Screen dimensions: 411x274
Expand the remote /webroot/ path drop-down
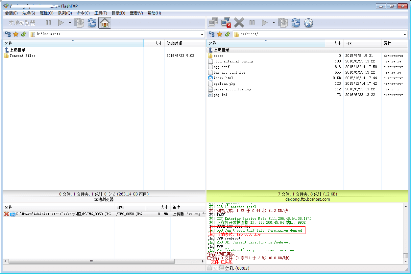(404, 34)
